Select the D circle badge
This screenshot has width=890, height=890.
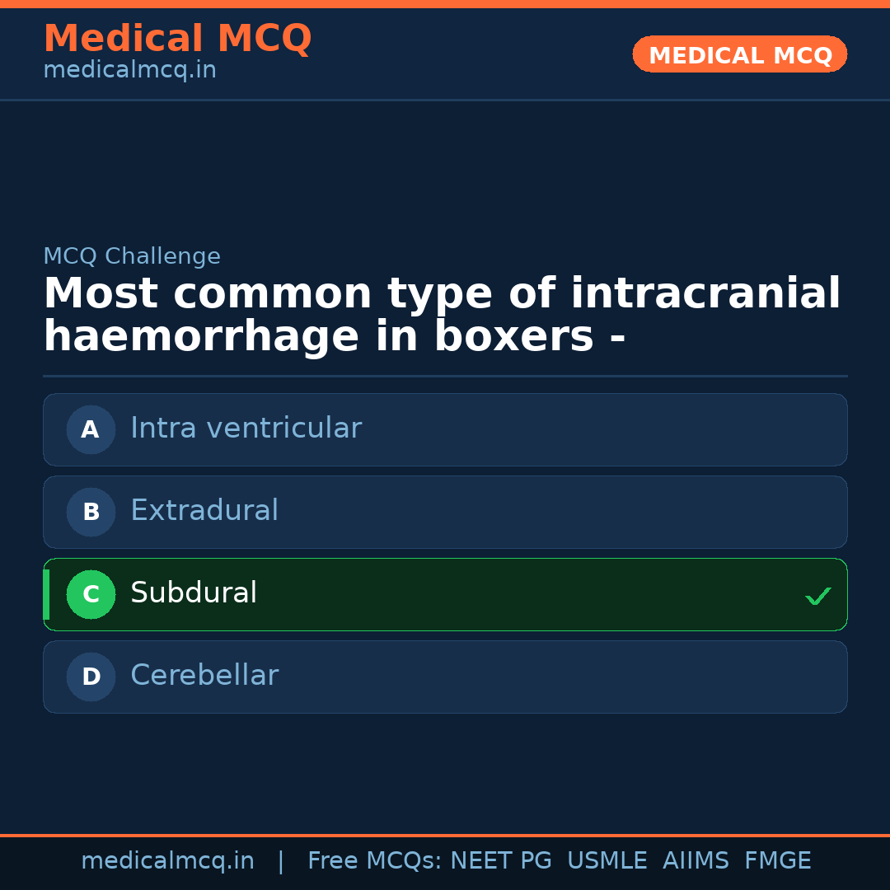pos(91,677)
